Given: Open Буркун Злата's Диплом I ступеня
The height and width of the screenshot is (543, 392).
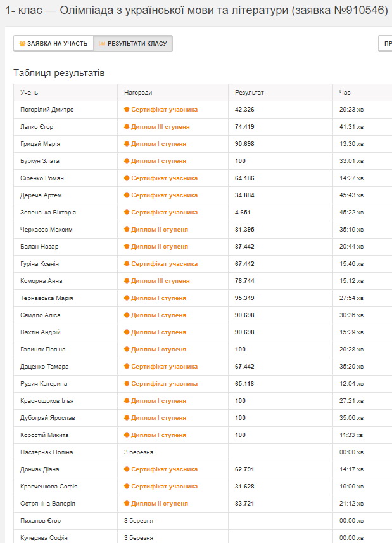Looking at the screenshot, I should pos(158,161).
